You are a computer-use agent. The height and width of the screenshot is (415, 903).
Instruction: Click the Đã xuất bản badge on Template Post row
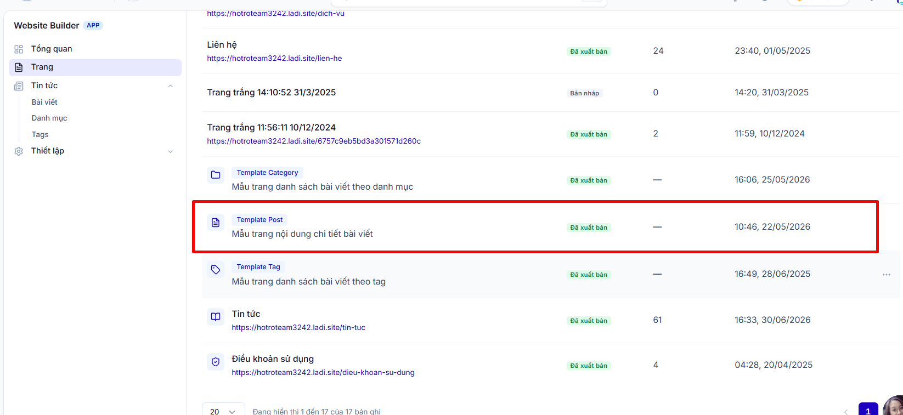[589, 228]
